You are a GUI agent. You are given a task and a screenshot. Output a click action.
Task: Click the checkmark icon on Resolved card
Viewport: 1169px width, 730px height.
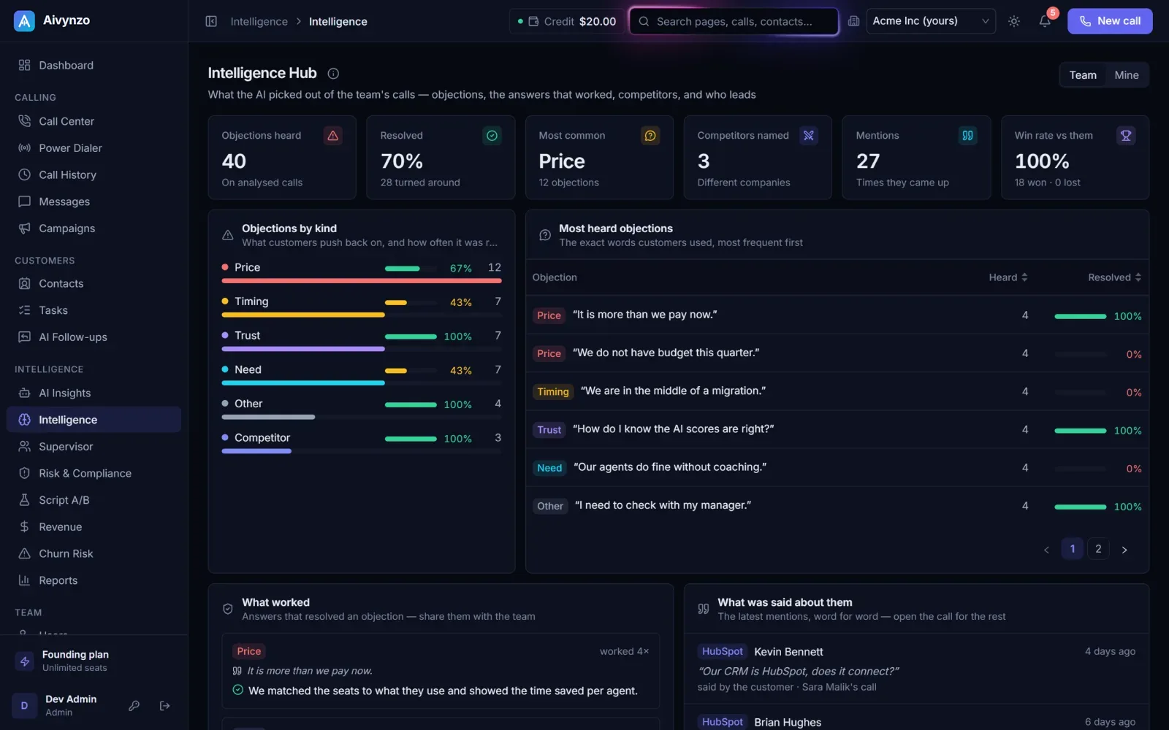(x=492, y=136)
